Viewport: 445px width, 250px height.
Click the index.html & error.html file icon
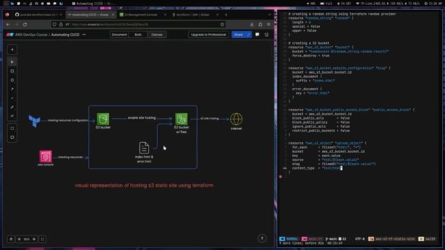pos(144,148)
